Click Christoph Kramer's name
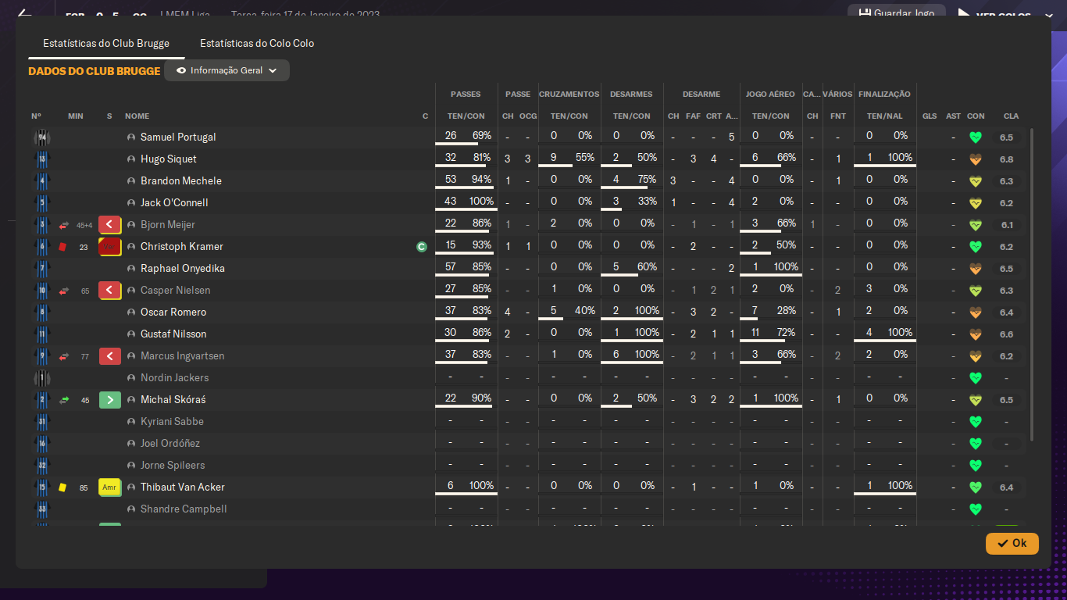 coord(182,246)
